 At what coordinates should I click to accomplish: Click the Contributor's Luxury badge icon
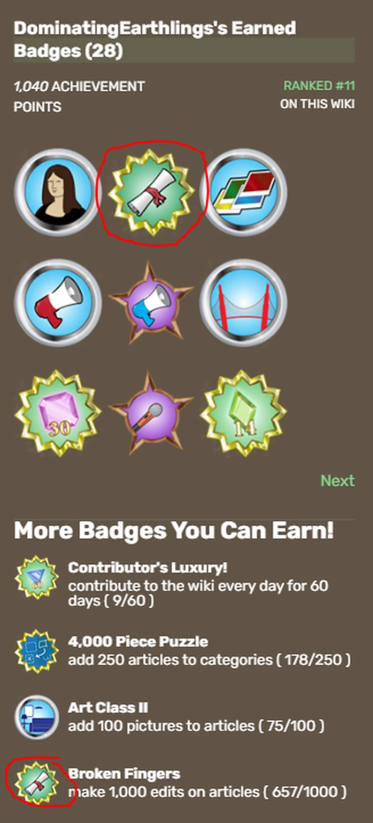pyautogui.click(x=37, y=577)
